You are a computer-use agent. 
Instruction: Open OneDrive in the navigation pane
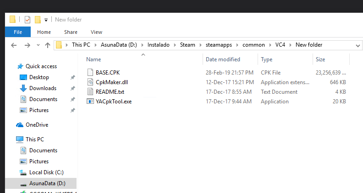37,125
